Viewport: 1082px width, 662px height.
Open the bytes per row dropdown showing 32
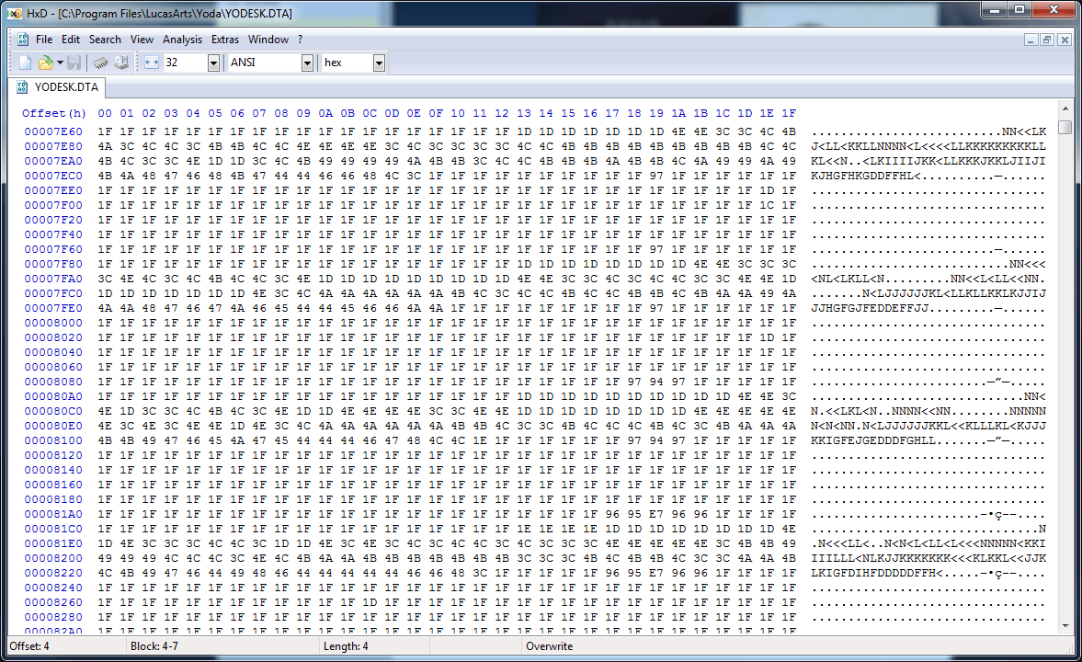[213, 63]
